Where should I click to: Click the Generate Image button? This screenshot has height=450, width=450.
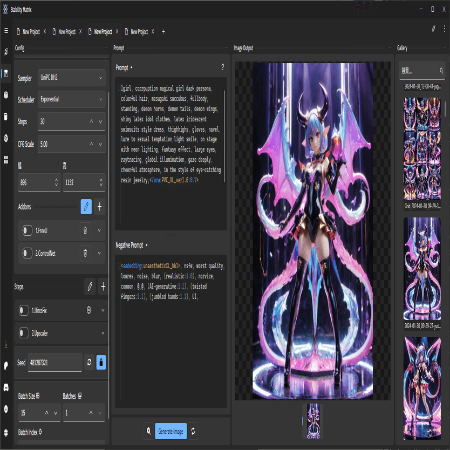point(171,431)
